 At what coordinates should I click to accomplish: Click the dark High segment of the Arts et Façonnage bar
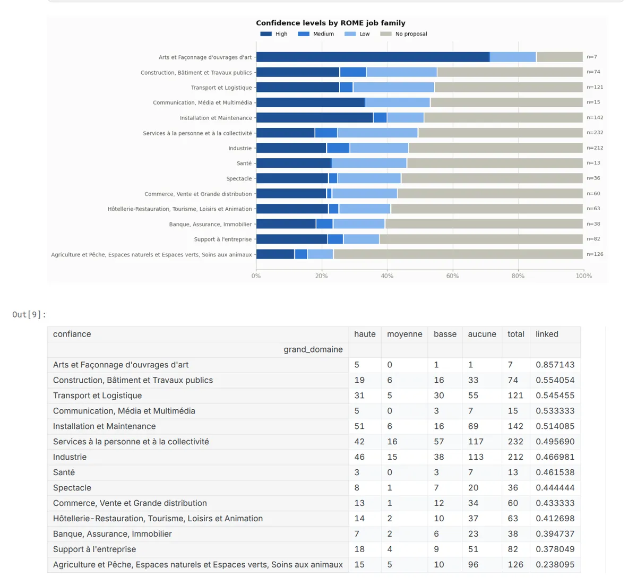[x=373, y=57]
